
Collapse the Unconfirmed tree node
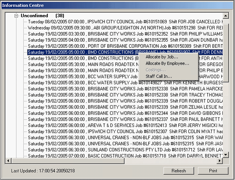coord(16,16)
